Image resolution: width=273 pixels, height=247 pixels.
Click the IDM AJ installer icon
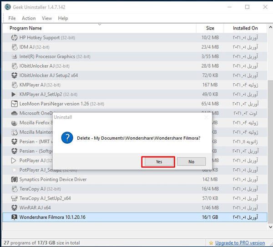(14, 47)
